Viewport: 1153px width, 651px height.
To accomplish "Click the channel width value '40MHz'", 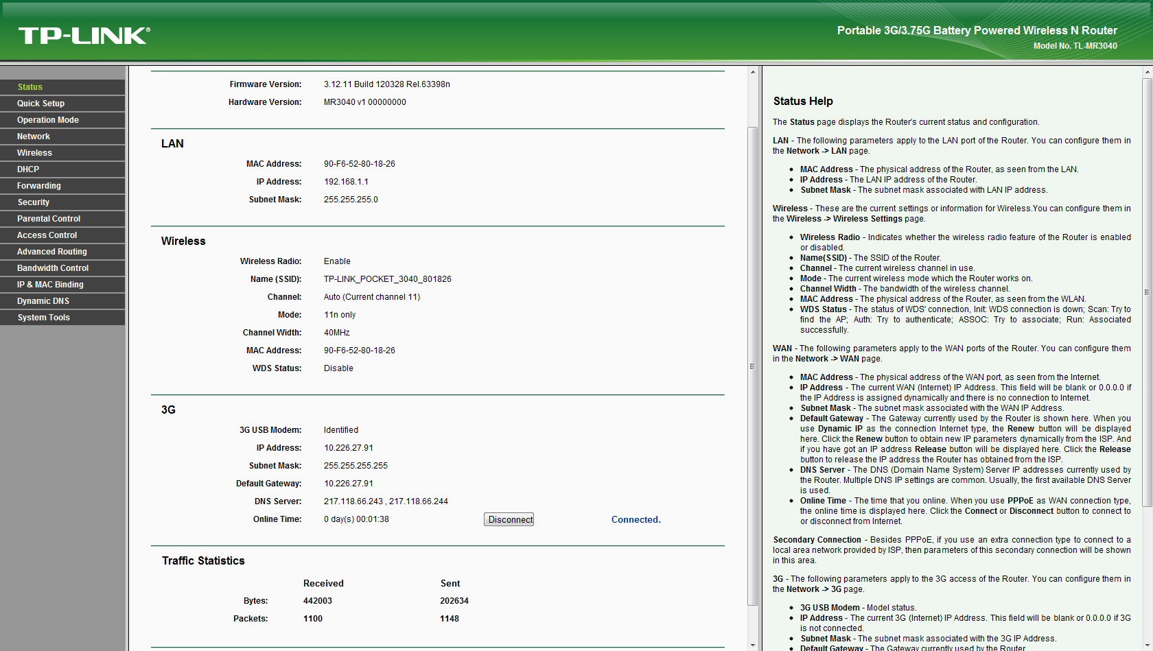I will (x=337, y=333).
